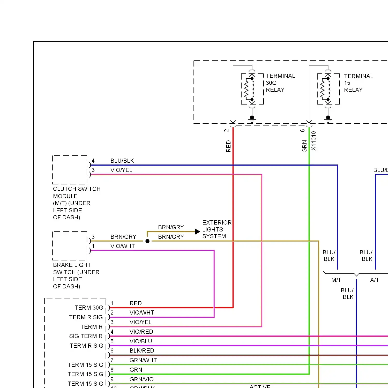388x388 pixels.
Task: Select the "VIO/BLU" wire label at pin 5
Action: (141, 341)
